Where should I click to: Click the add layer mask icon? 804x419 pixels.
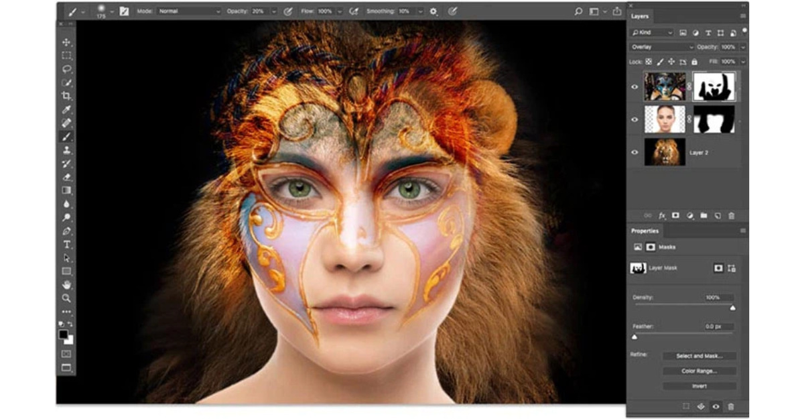click(675, 216)
